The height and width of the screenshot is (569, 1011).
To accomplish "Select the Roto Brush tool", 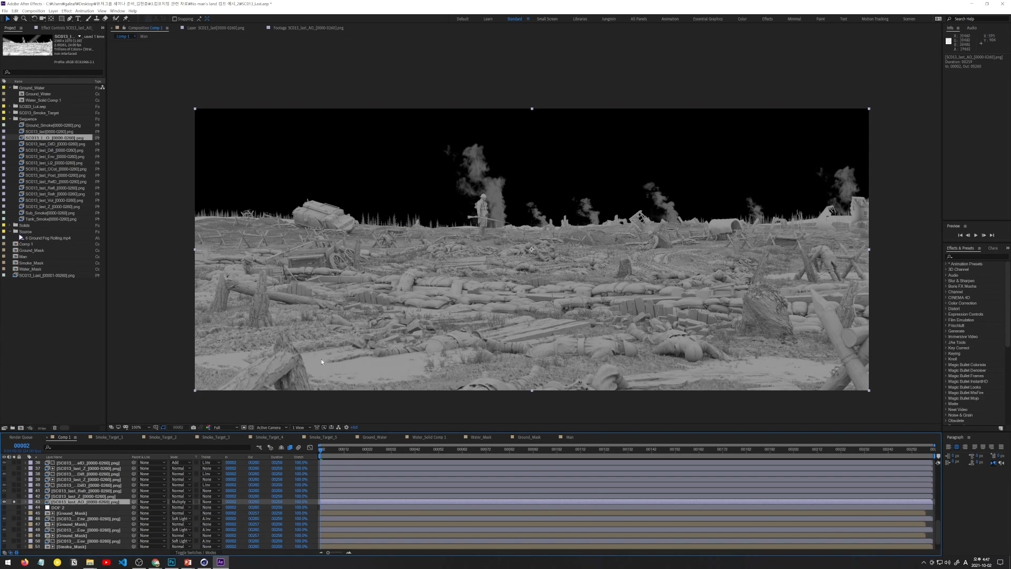I will [115, 18].
